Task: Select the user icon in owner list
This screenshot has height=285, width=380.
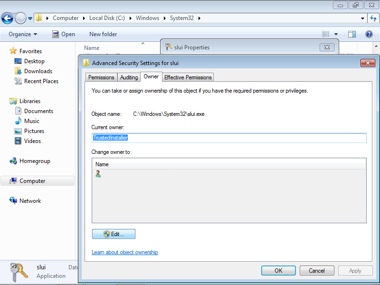Action: (98, 174)
